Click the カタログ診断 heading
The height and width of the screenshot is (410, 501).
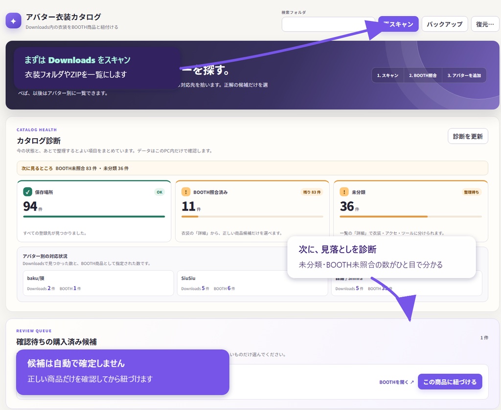click(x=39, y=141)
